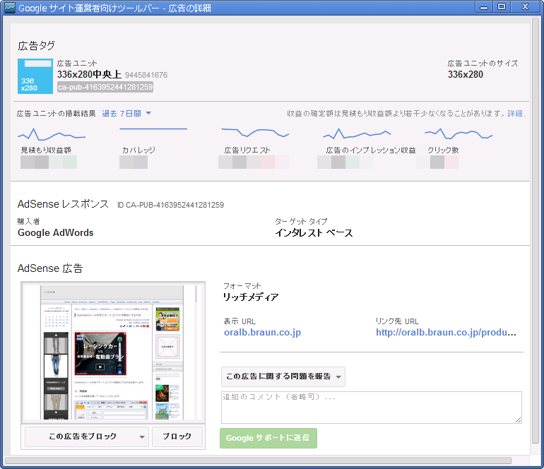
Task: Open the 詳細 link about earnings
Action: point(514,113)
